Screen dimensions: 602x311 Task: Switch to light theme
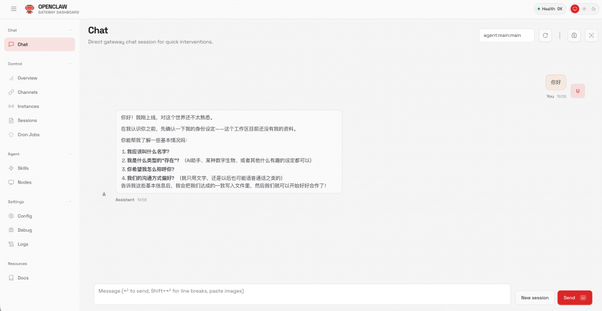point(584,9)
